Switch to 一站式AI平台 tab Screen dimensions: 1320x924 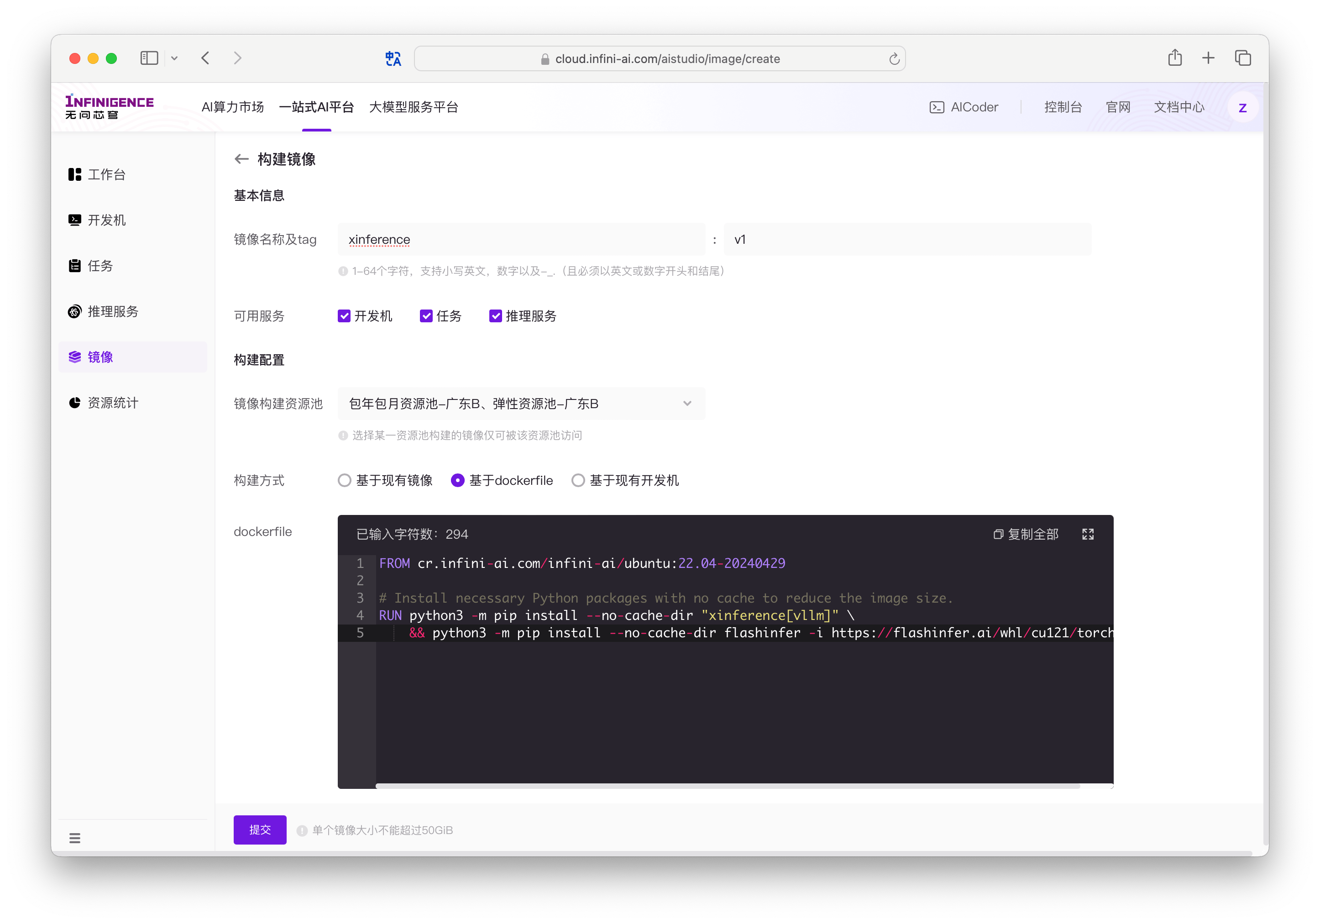316,107
